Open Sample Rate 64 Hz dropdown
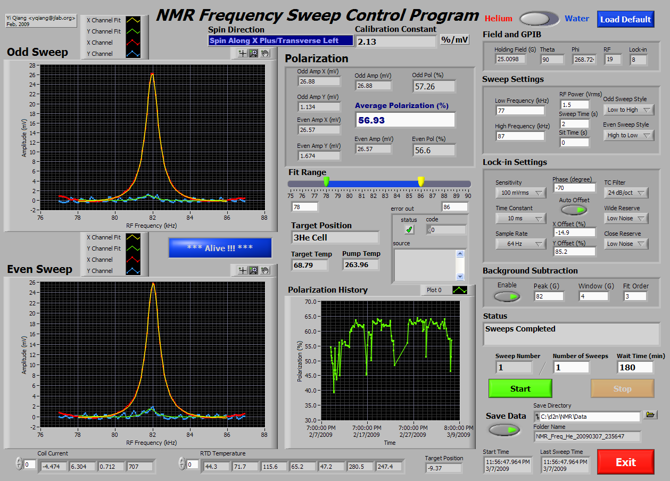This screenshot has height=481, width=670. click(521, 244)
